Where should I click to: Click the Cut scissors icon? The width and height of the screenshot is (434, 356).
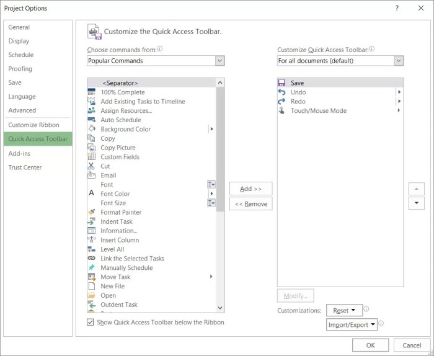tap(91, 166)
